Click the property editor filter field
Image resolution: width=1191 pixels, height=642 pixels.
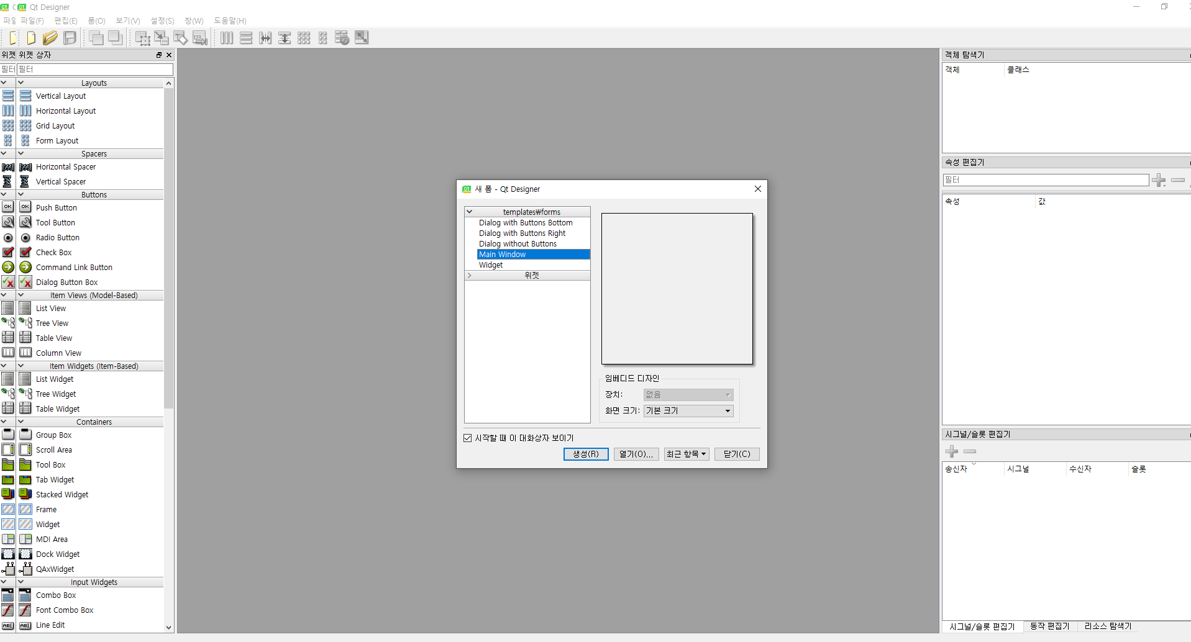1046,180
